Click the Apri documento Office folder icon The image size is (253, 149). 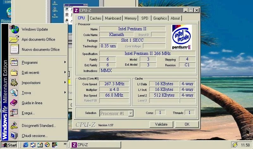[14, 39]
